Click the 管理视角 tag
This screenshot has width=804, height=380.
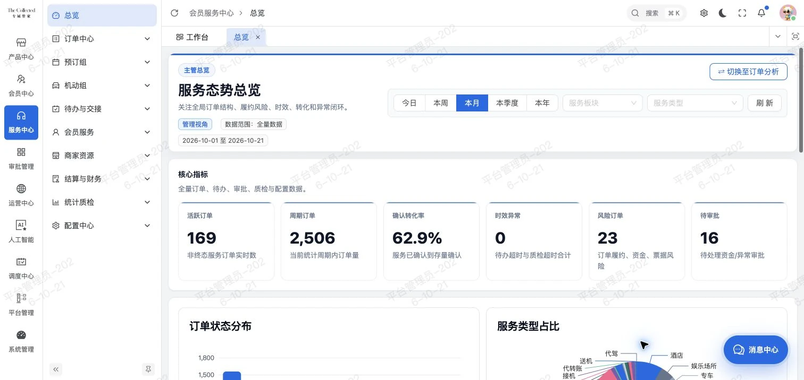click(195, 124)
